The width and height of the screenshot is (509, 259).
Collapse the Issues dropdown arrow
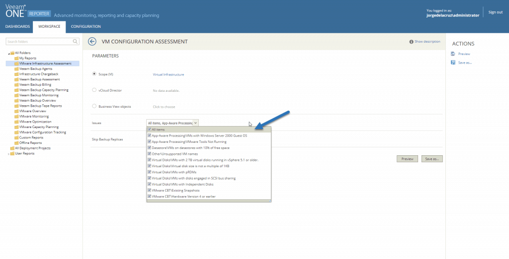[195, 123]
